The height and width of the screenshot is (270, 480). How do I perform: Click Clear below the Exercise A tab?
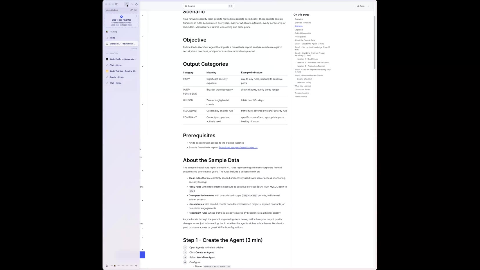click(134, 48)
